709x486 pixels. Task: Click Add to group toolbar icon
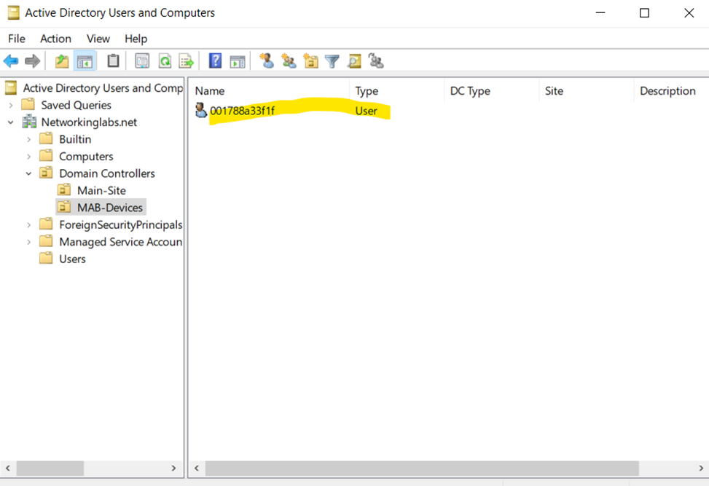(x=376, y=60)
